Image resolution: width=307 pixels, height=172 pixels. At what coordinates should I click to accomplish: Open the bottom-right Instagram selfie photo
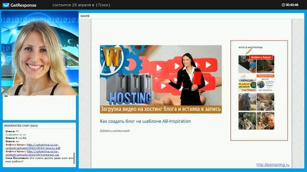tap(265, 121)
